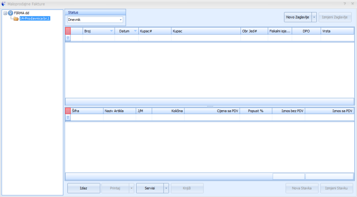
Task: Select 14-Prodavnica br.1 in the tree
Action: [34, 18]
